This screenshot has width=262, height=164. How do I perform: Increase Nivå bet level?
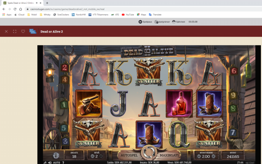101,156
